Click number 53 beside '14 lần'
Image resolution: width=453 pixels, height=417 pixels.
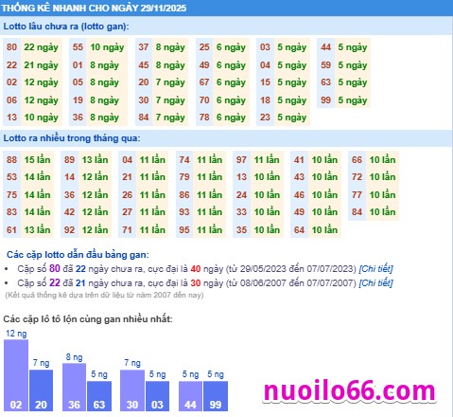pyautogui.click(x=11, y=176)
